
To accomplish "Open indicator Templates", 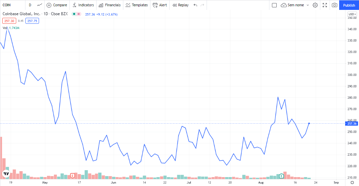I will 137,5.
